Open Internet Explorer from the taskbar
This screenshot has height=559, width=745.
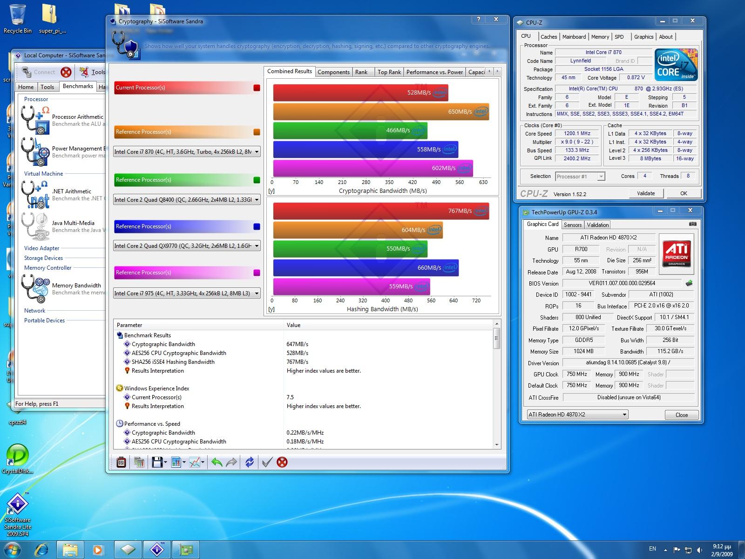(42, 550)
